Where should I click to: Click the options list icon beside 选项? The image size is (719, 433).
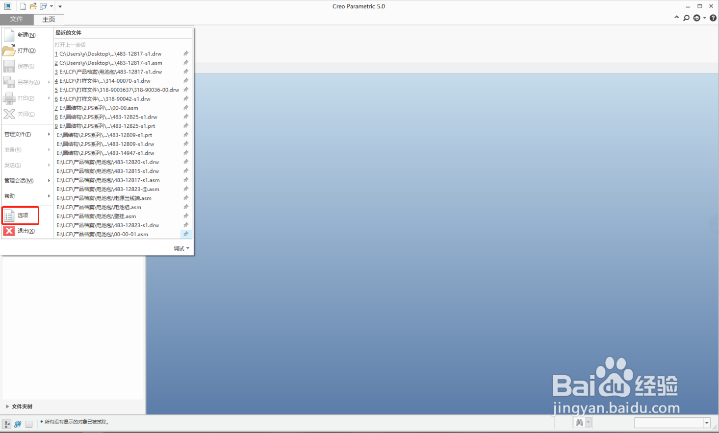[9, 216]
